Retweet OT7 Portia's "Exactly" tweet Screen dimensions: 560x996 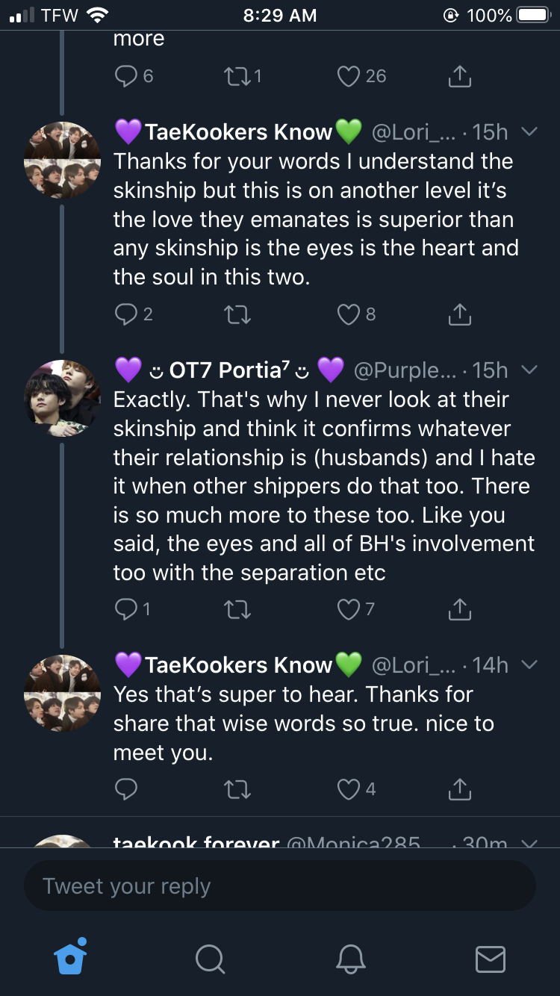pos(237,610)
